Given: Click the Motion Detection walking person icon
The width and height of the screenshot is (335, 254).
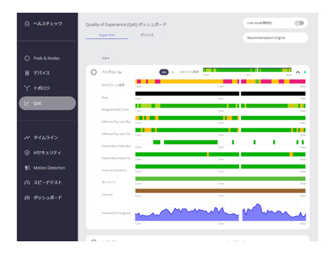Looking at the screenshot, I should click(27, 168).
